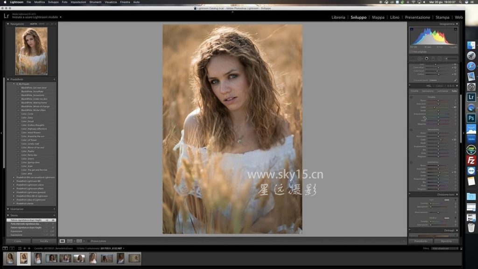Toggle highlight clipping indicator in histogram
Viewport: 478px width, 269px height.
(x=456, y=29)
